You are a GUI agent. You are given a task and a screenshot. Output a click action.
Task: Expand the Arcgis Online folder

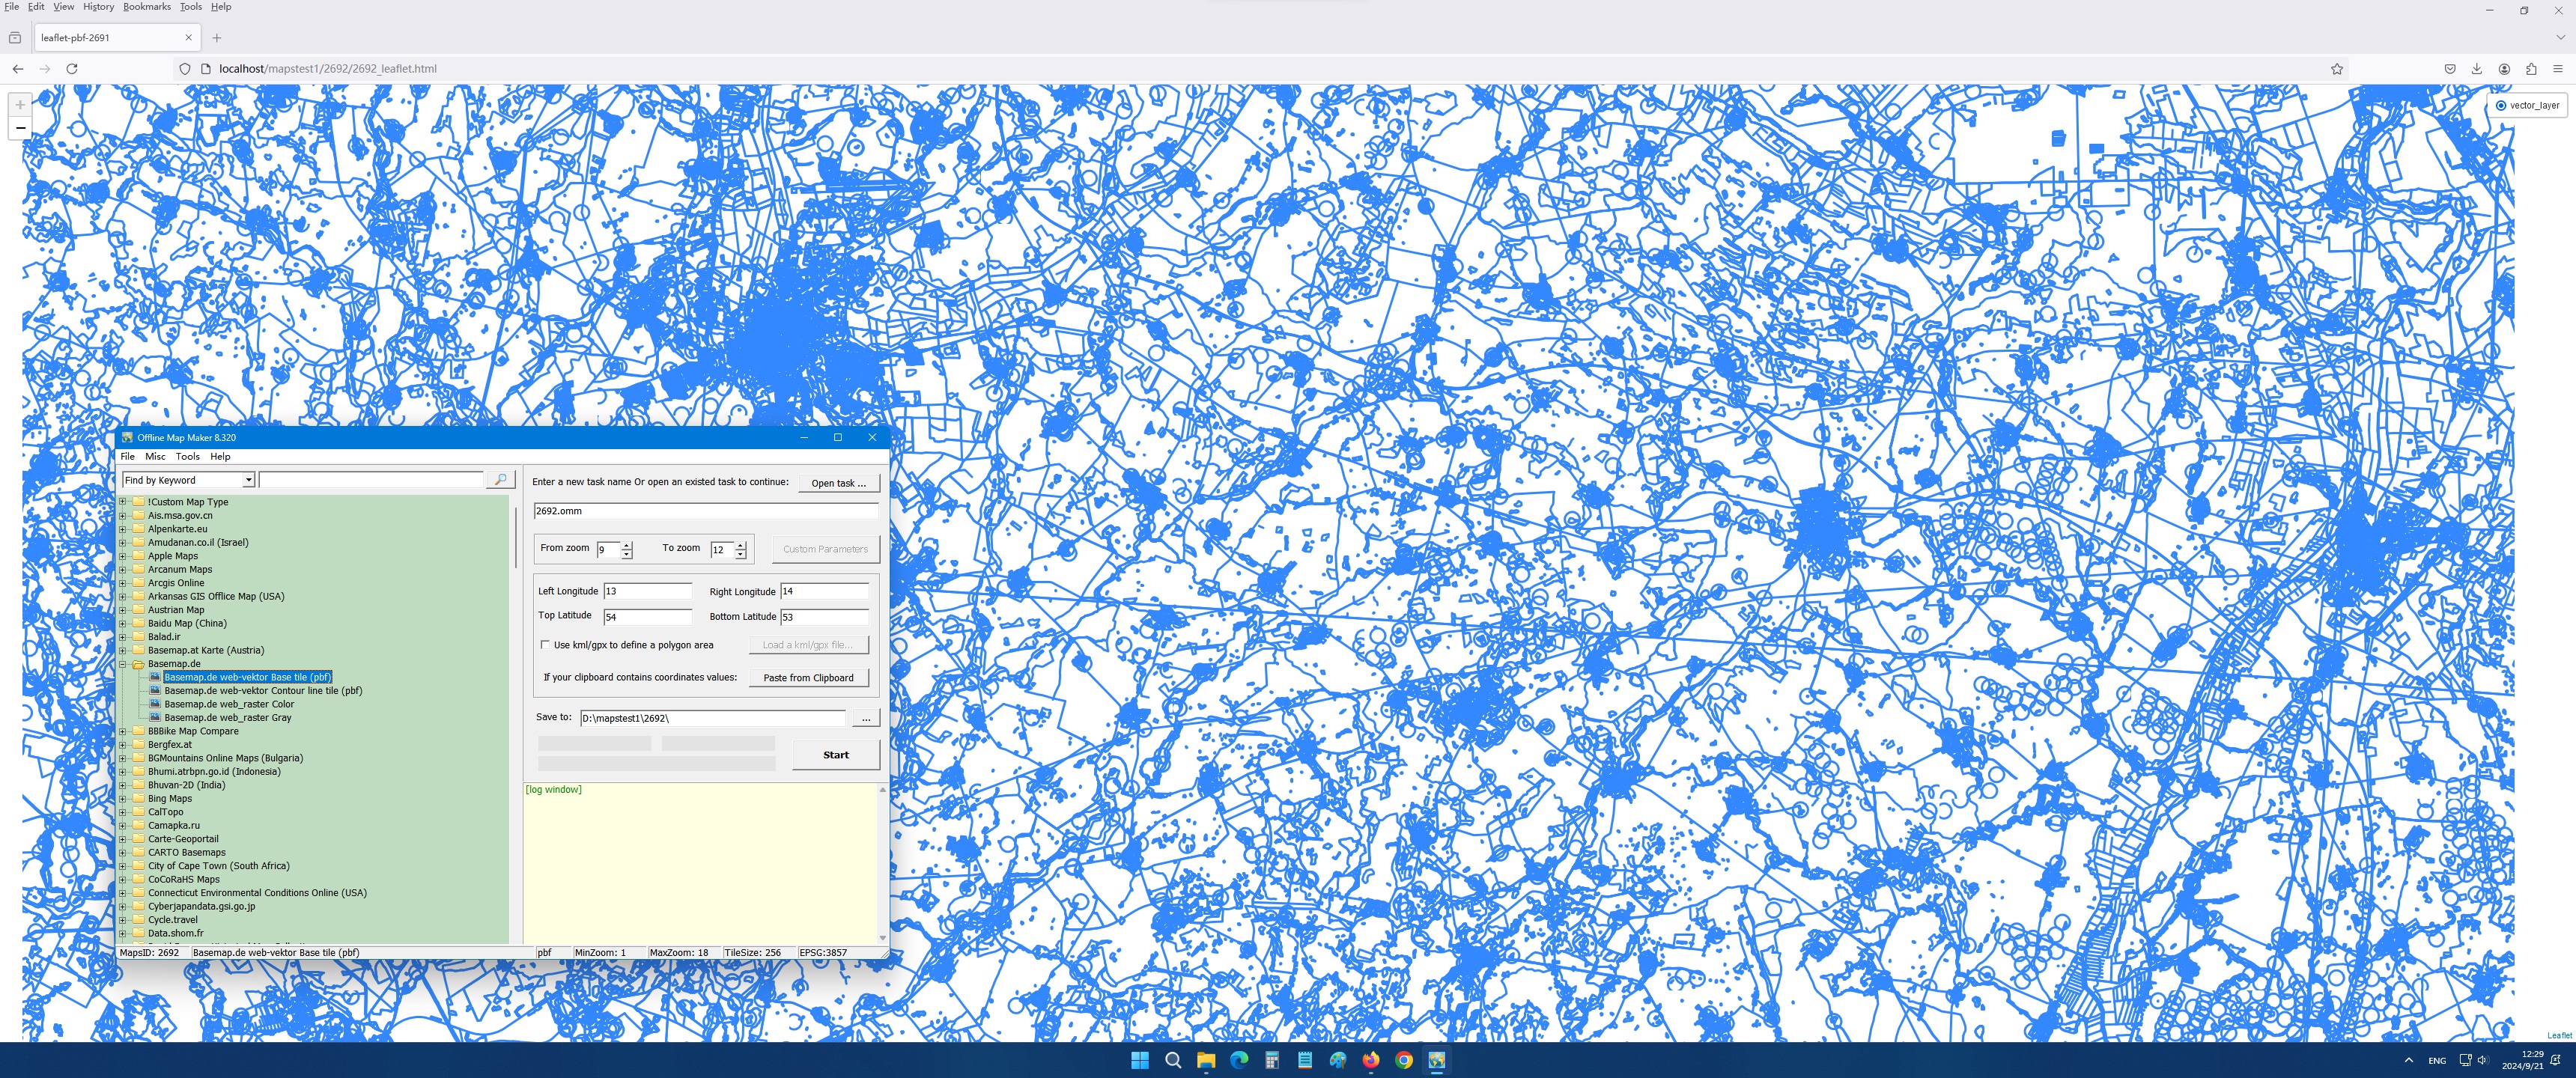(123, 583)
